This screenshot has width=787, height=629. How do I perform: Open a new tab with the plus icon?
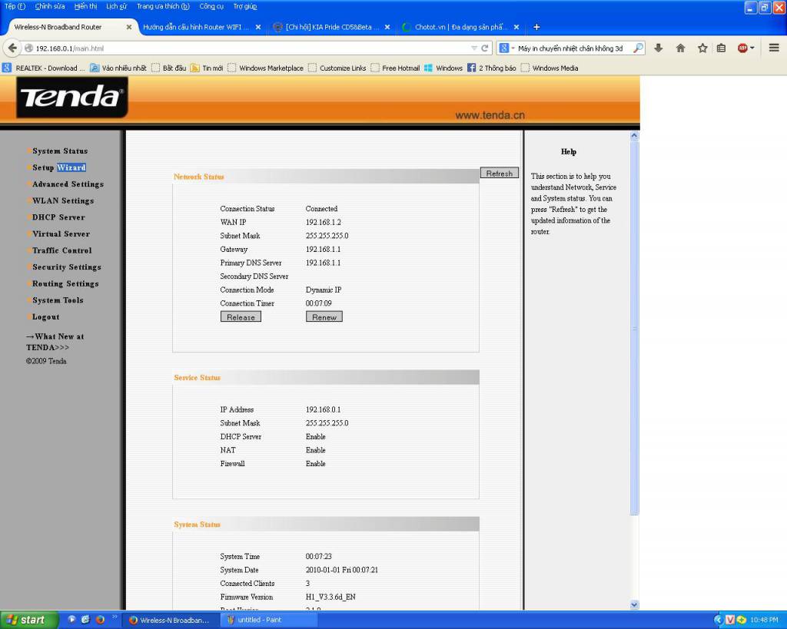click(536, 27)
